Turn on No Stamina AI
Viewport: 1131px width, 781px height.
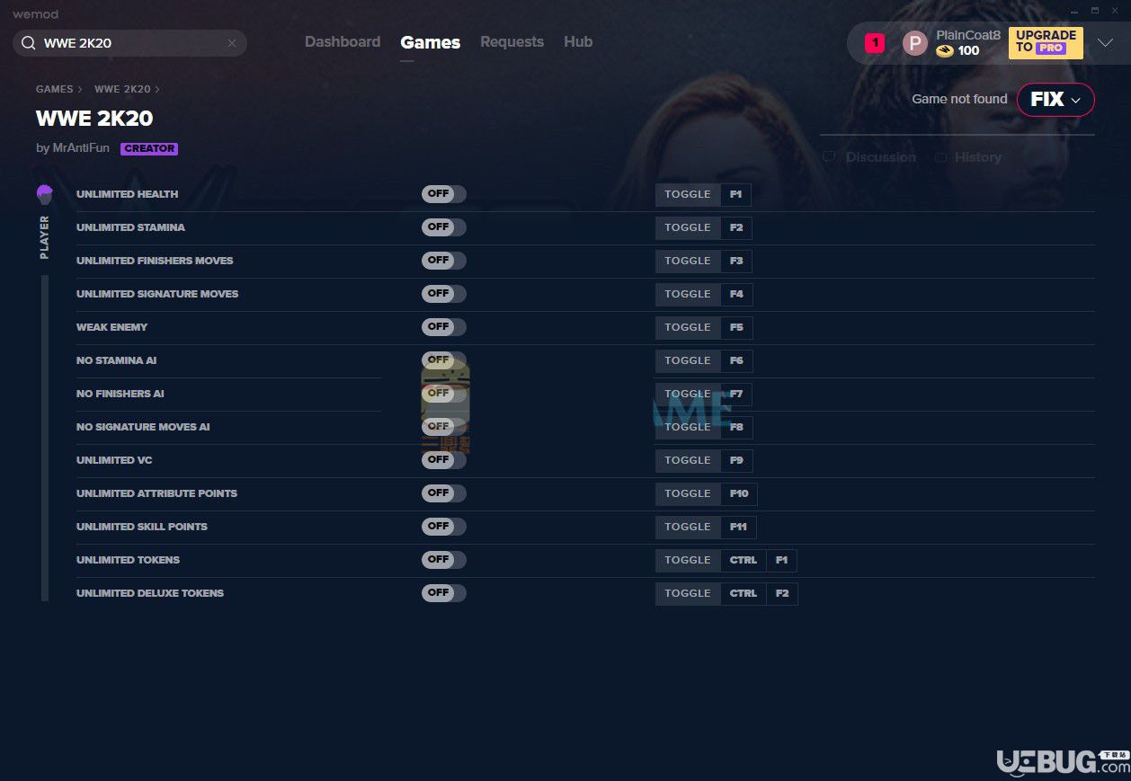[444, 360]
